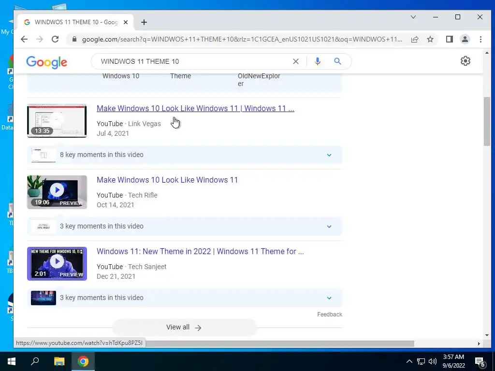Play the 2:01 video preview thumbnail
The image size is (495, 371).
point(57,264)
